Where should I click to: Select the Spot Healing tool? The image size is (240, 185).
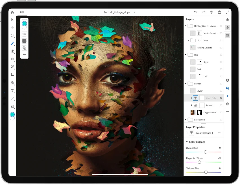[12, 67]
